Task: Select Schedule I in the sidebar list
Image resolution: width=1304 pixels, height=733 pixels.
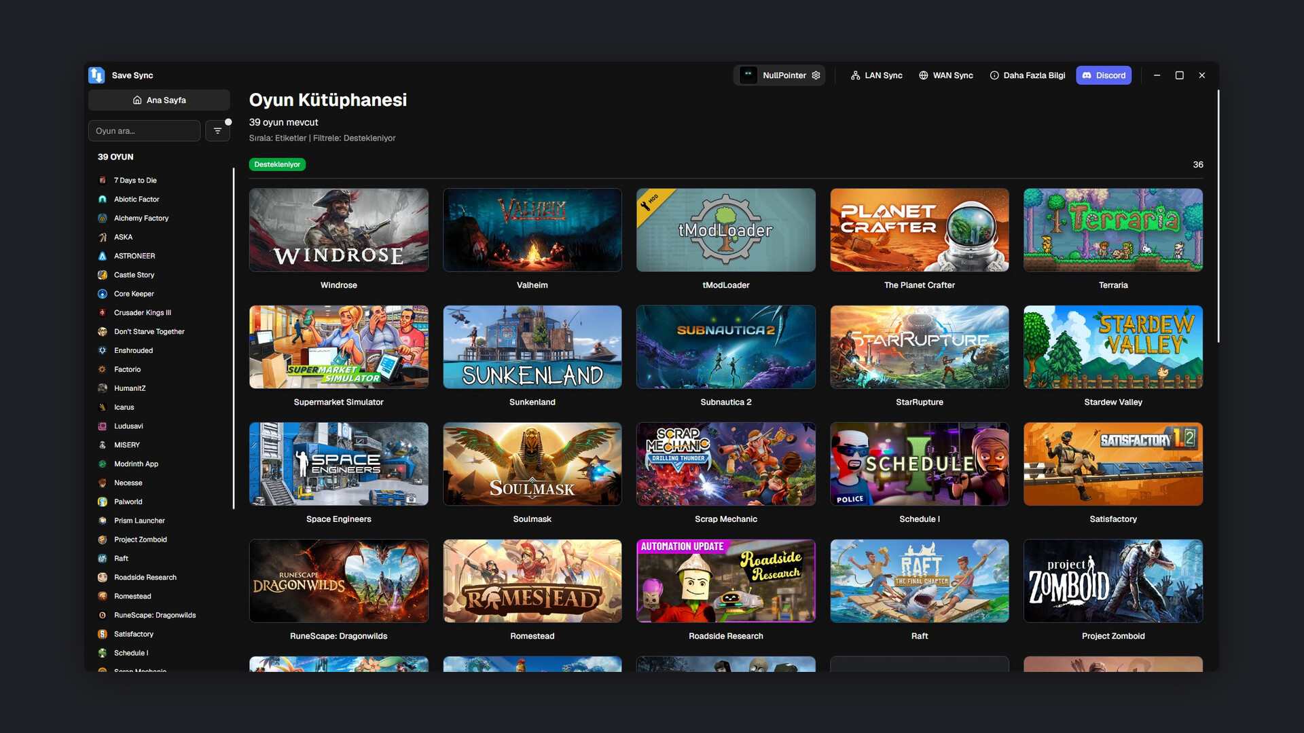Action: tap(160, 654)
